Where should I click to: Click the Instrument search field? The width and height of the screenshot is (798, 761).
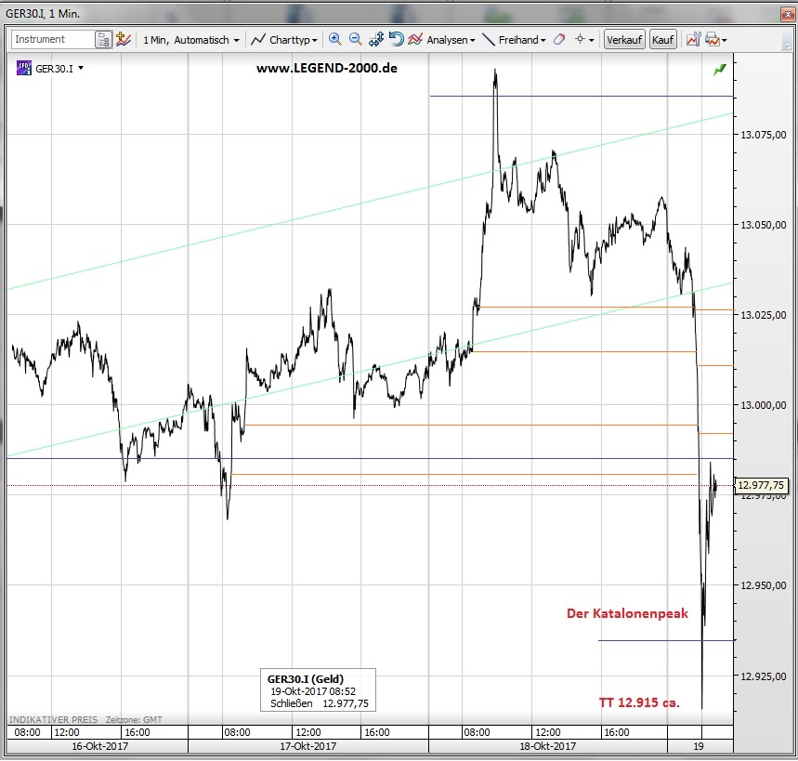click(52, 40)
